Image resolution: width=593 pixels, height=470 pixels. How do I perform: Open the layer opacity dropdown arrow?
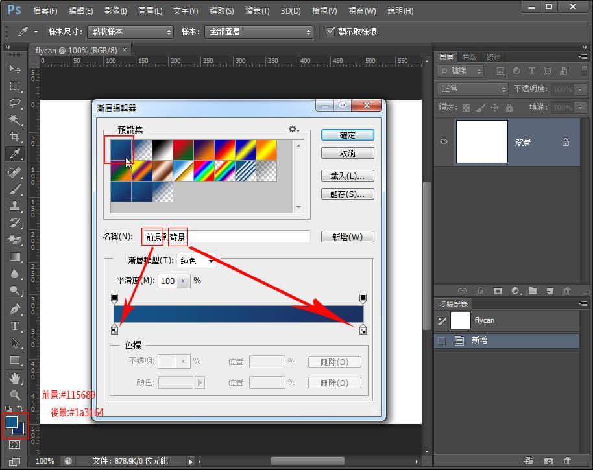[x=580, y=89]
